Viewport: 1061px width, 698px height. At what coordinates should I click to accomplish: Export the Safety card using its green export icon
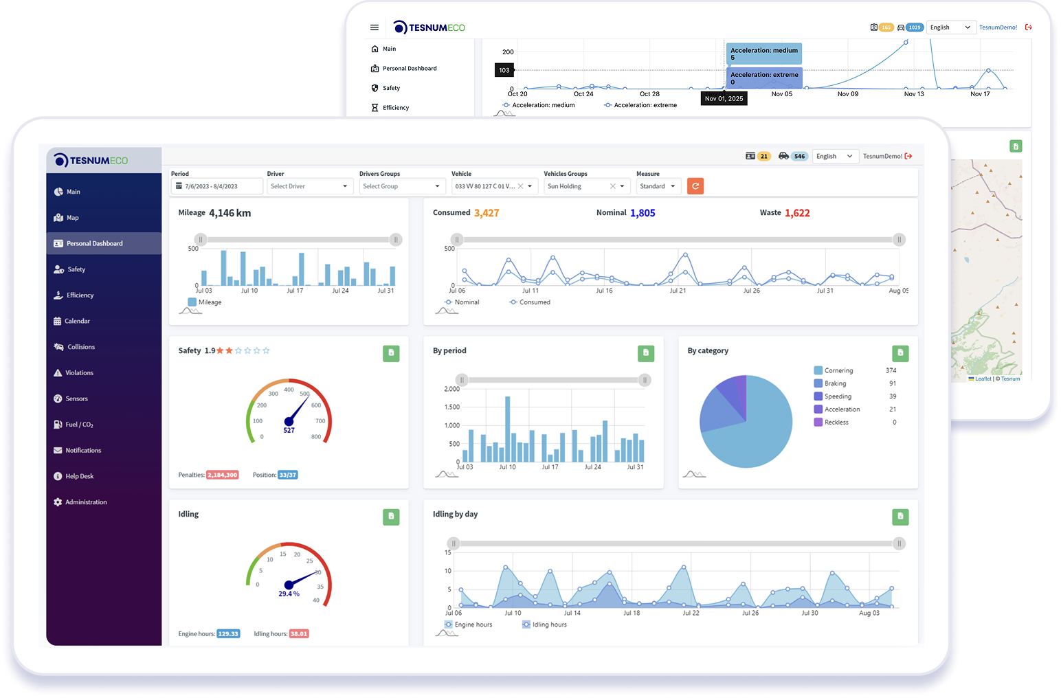pyautogui.click(x=391, y=353)
